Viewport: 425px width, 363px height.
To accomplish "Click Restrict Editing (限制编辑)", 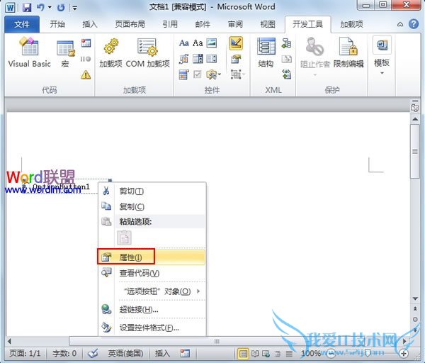I will 348,52.
